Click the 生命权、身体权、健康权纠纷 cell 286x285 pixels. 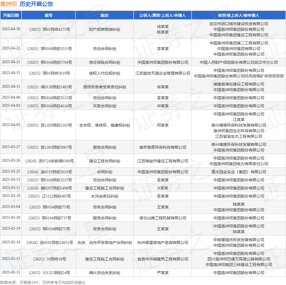point(104,125)
